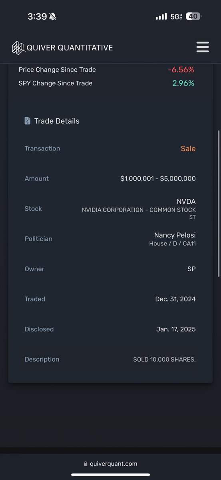Tap the lock icon beside quiverquant.com
Screen dimensions: 221x480
tap(86, 464)
